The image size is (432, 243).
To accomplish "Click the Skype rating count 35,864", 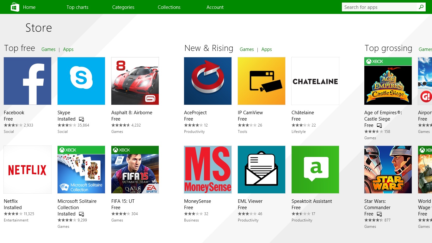I will [83, 125].
